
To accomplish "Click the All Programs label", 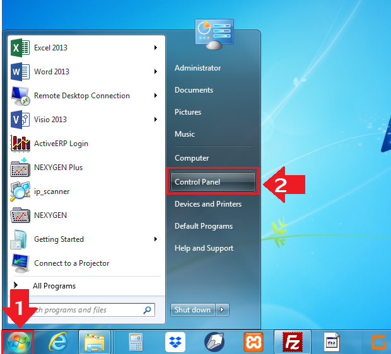I will point(54,286).
